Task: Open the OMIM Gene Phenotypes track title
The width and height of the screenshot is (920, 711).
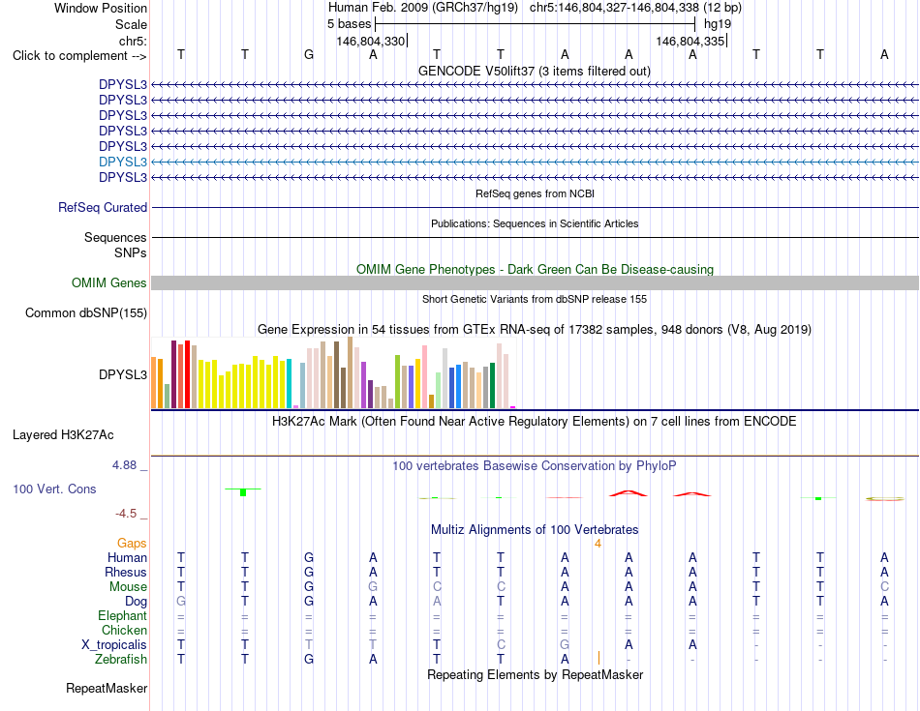Action: 535,269
